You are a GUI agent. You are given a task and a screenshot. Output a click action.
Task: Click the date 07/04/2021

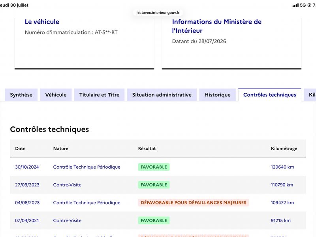coord(27,220)
